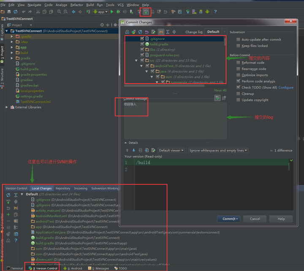Expand the app folder in Project tree
304x271 pixels.
click(12, 47)
